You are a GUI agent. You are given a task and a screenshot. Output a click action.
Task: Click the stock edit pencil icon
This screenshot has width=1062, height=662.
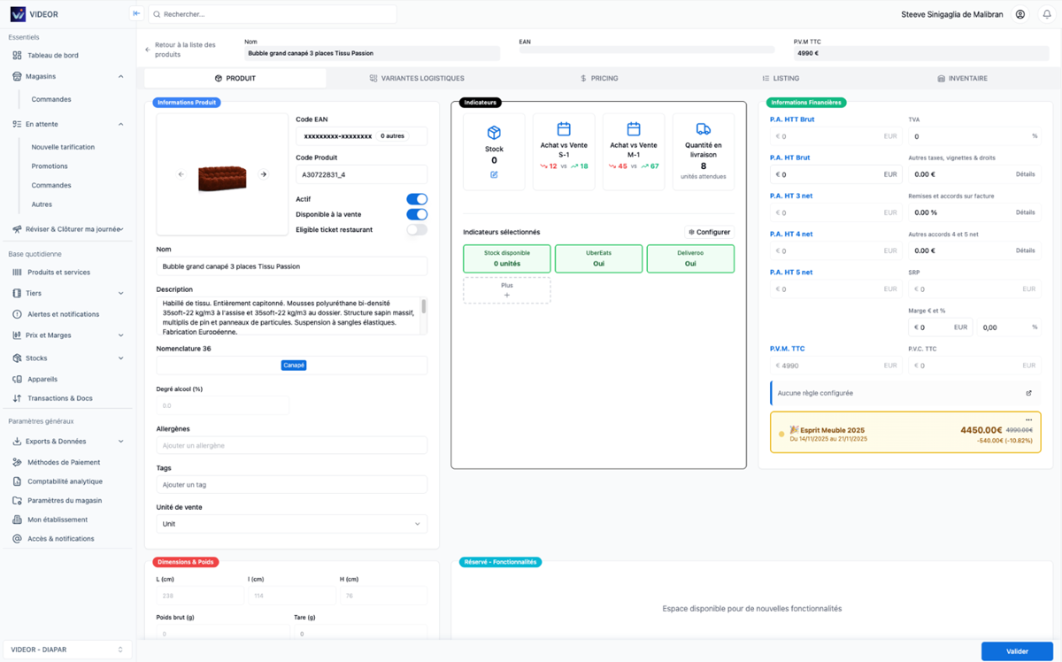(494, 175)
